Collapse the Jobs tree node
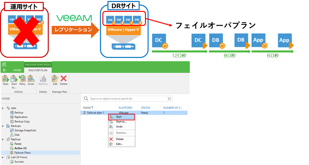The height and width of the screenshot is (165, 309). tap(3, 108)
